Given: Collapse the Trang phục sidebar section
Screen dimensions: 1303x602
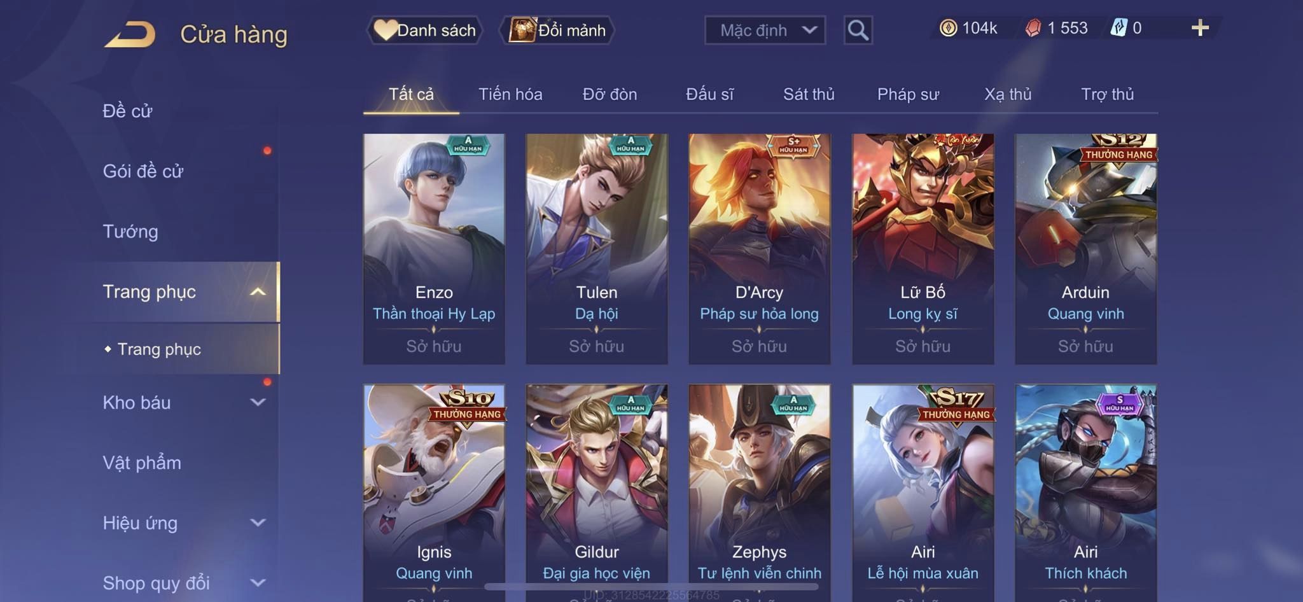Looking at the screenshot, I should click(x=258, y=292).
